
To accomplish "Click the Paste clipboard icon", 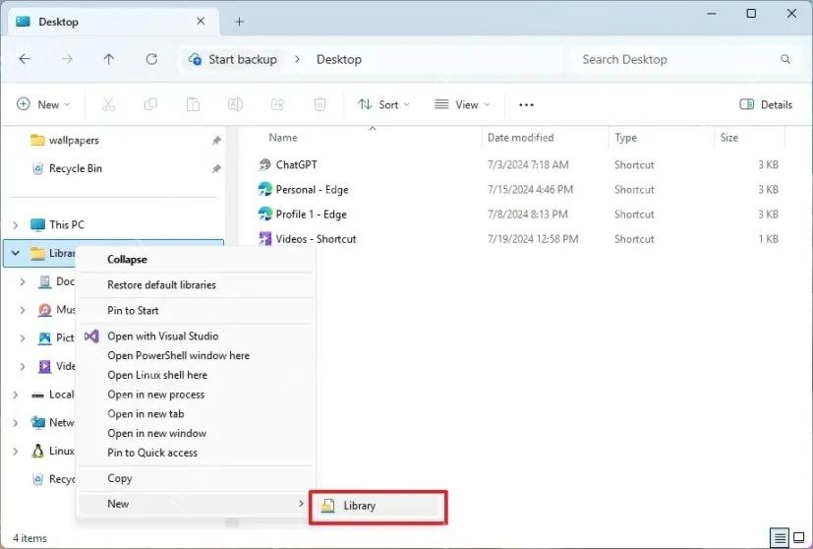I will click(193, 105).
